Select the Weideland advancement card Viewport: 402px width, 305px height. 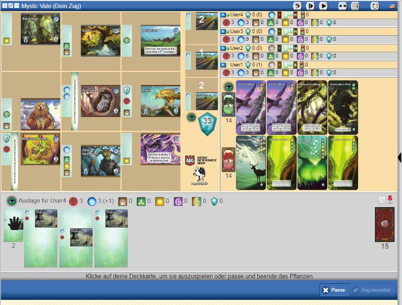point(160,40)
